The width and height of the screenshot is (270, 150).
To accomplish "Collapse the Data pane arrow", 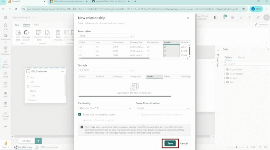I will 268,49.
